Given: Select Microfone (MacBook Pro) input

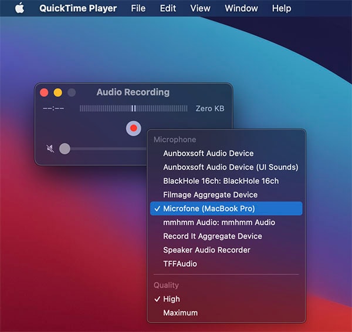Looking at the screenshot, I should (226, 209).
